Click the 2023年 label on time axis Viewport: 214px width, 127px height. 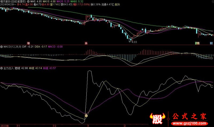click(x=5, y=125)
